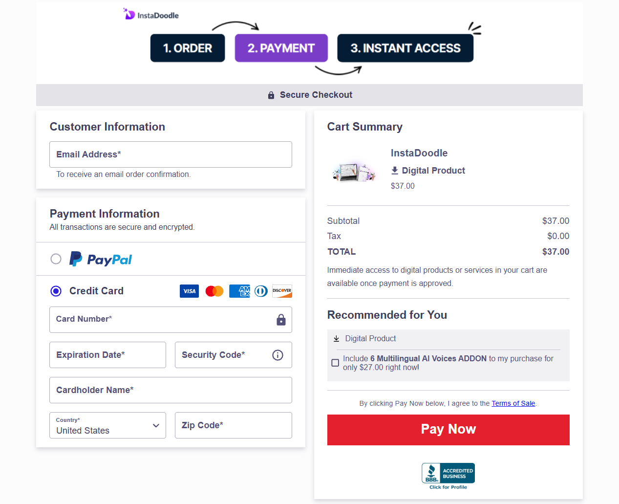Check the Multilingual AI Voices ADDON box
619x504 pixels.
[335, 363]
